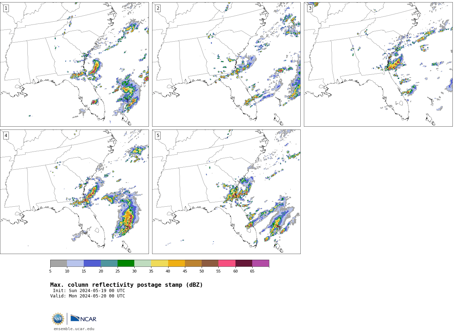Click panel number label 1
The height and width of the screenshot is (333, 456).
pos(6,8)
